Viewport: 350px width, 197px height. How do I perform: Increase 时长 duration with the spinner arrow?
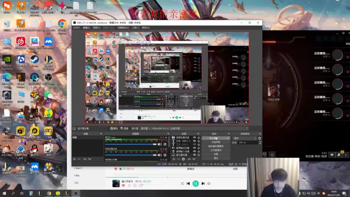pos(260,141)
